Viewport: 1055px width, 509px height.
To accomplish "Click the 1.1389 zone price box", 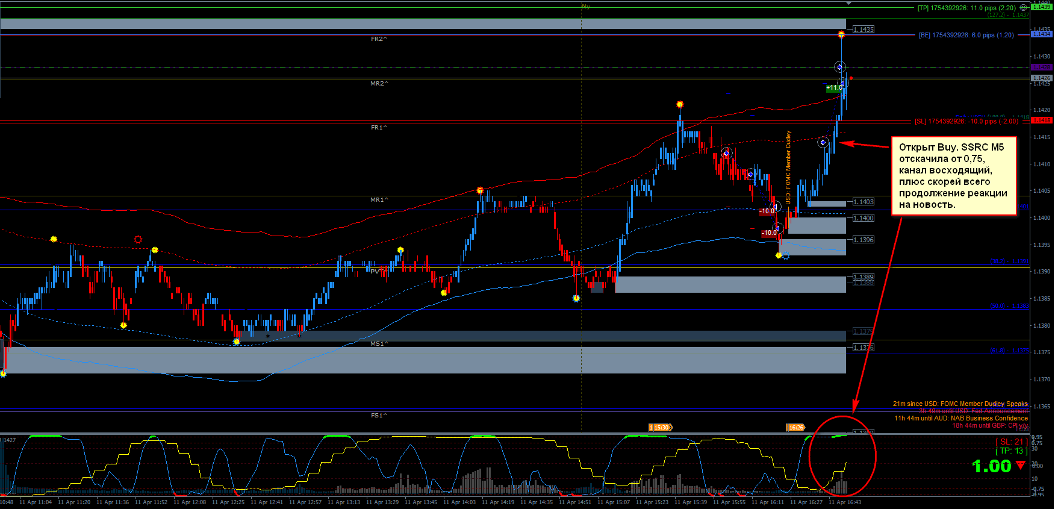I will pyautogui.click(x=864, y=277).
